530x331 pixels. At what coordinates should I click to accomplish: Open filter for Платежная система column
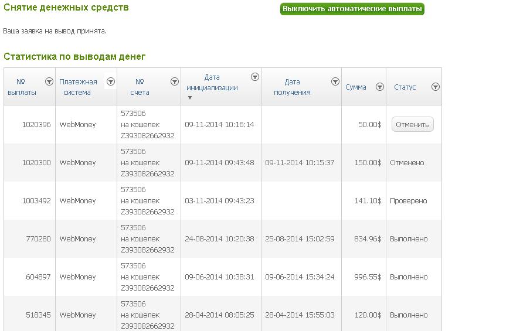110,82
